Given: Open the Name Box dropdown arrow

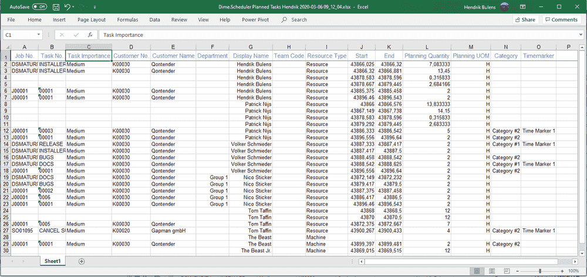Looking at the screenshot, I should [39, 35].
